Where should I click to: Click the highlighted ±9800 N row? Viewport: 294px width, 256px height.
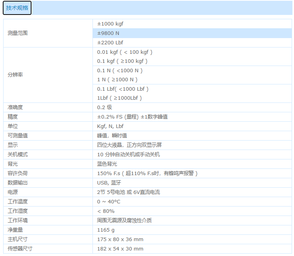[x=108, y=33]
